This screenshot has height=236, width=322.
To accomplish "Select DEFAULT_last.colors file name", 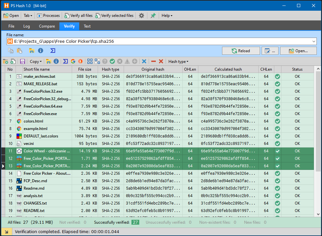I will pyautogui.click(x=41, y=136).
